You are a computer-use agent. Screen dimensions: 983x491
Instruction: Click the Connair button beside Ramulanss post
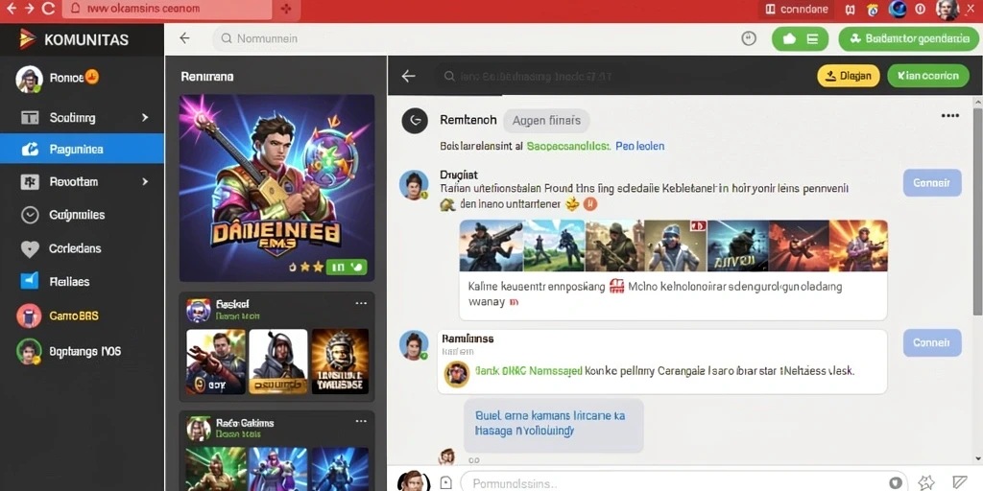tap(932, 342)
